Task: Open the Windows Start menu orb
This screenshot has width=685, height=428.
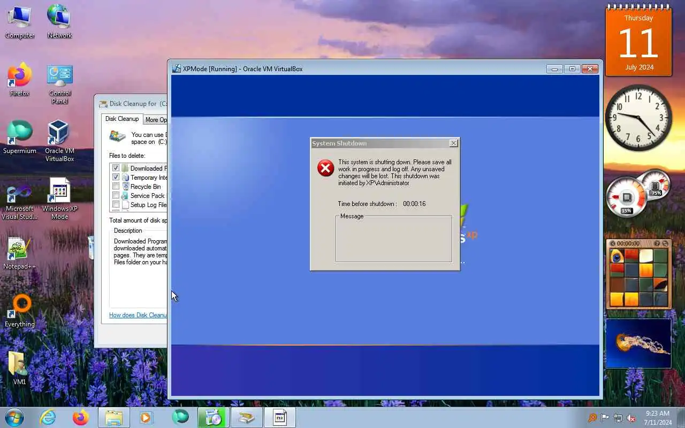Action: [14, 417]
